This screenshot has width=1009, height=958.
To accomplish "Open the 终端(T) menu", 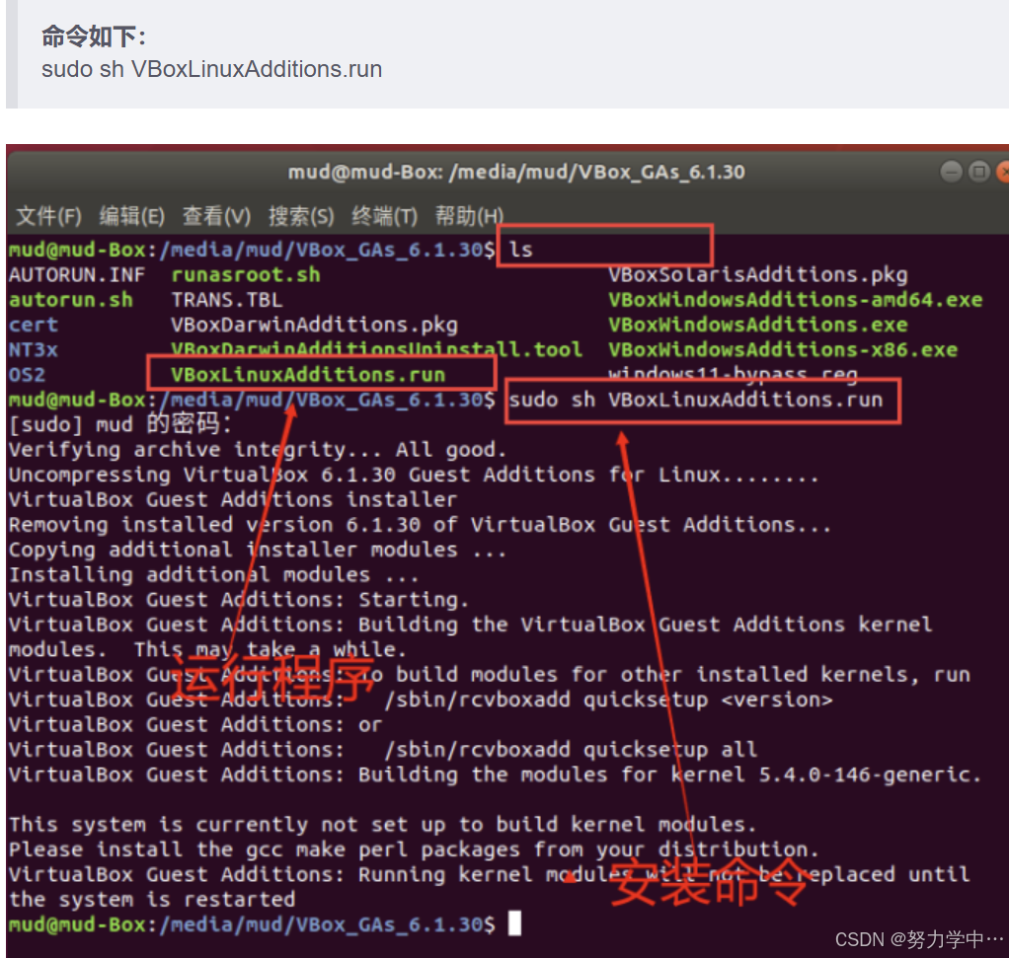I will pyautogui.click(x=384, y=216).
